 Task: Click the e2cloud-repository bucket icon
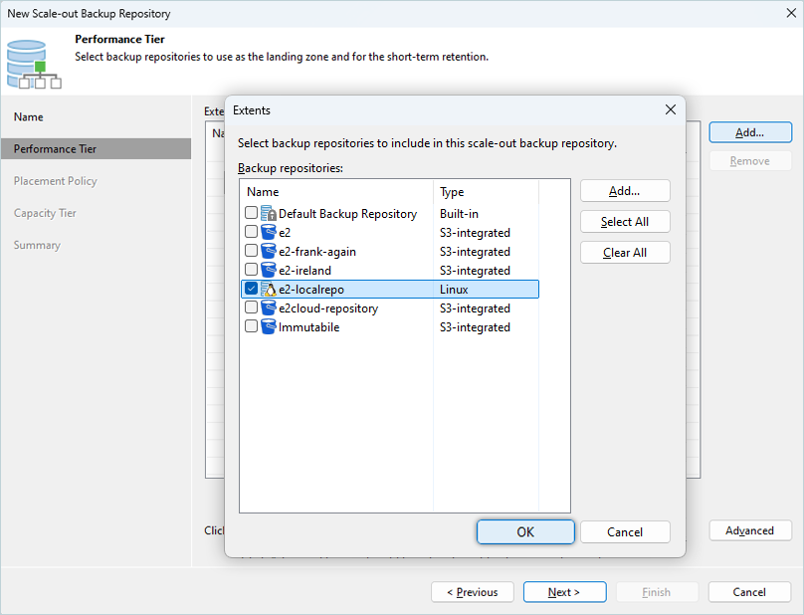(269, 308)
